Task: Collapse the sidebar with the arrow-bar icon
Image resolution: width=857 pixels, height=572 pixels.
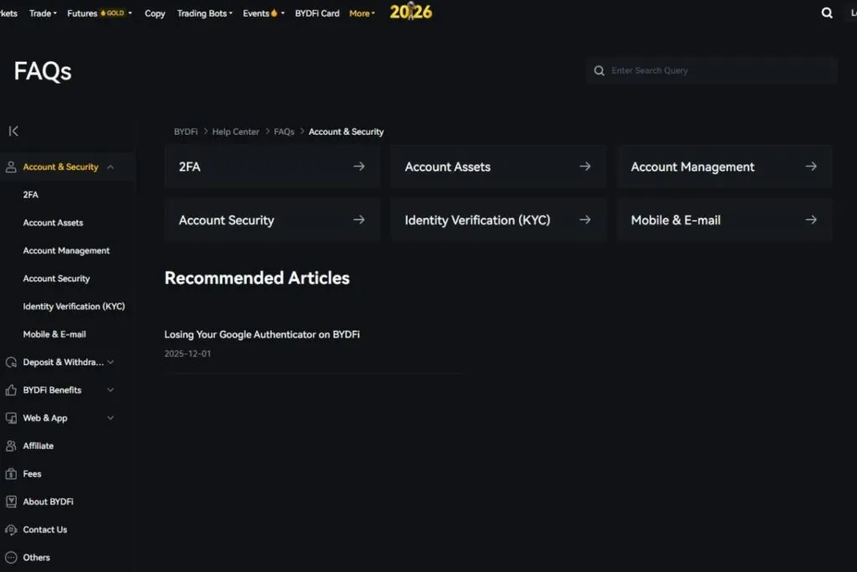Action: click(13, 131)
